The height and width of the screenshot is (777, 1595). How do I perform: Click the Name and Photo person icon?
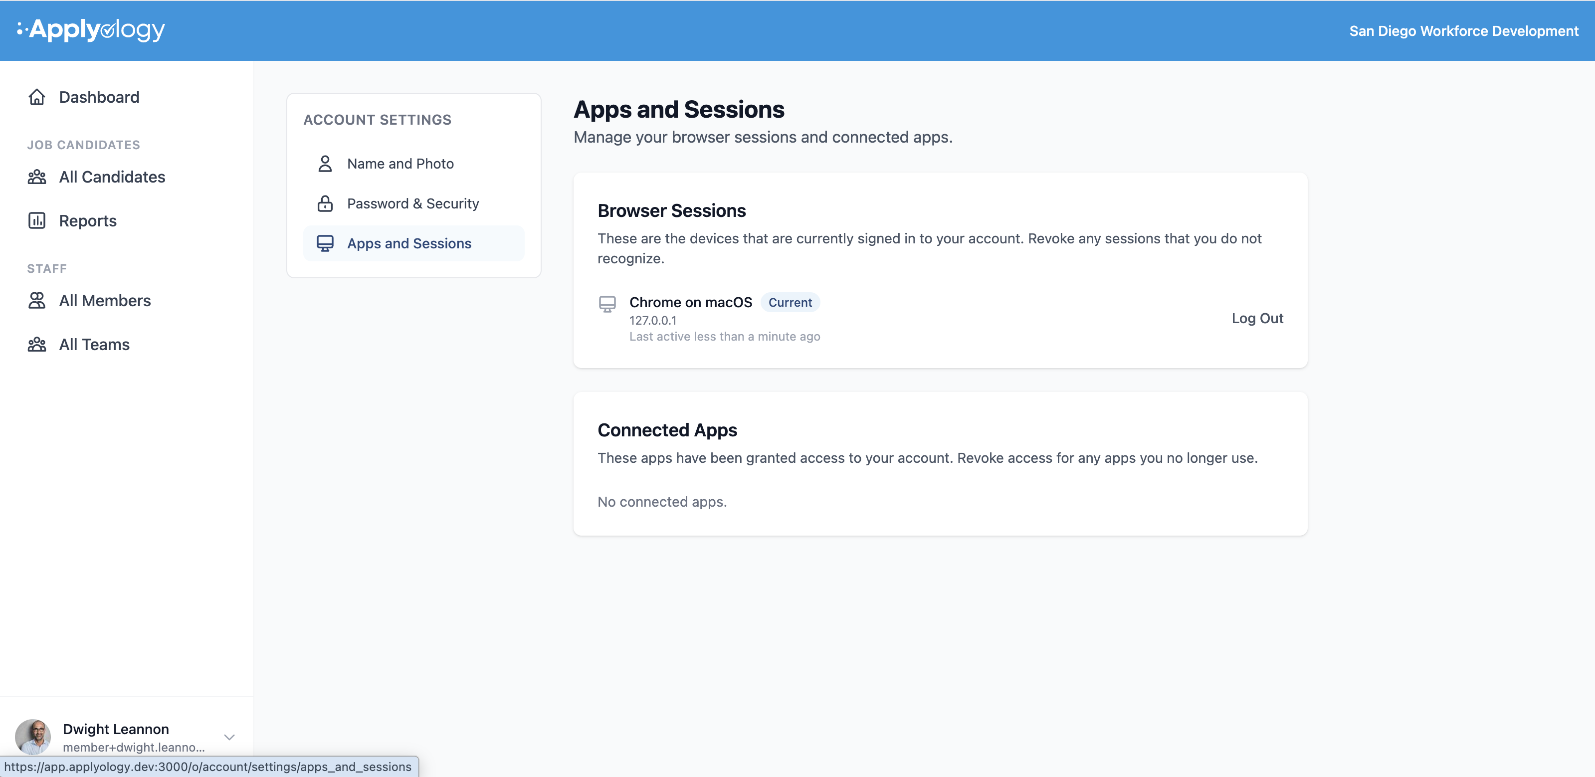[x=325, y=164]
